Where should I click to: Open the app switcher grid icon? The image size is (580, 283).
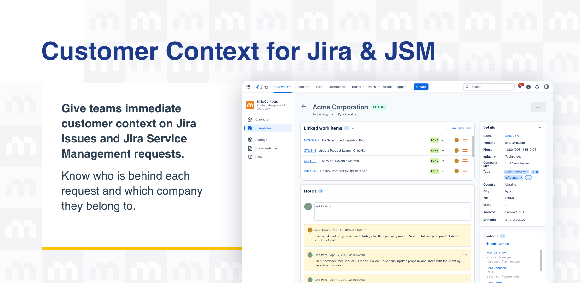click(x=248, y=87)
